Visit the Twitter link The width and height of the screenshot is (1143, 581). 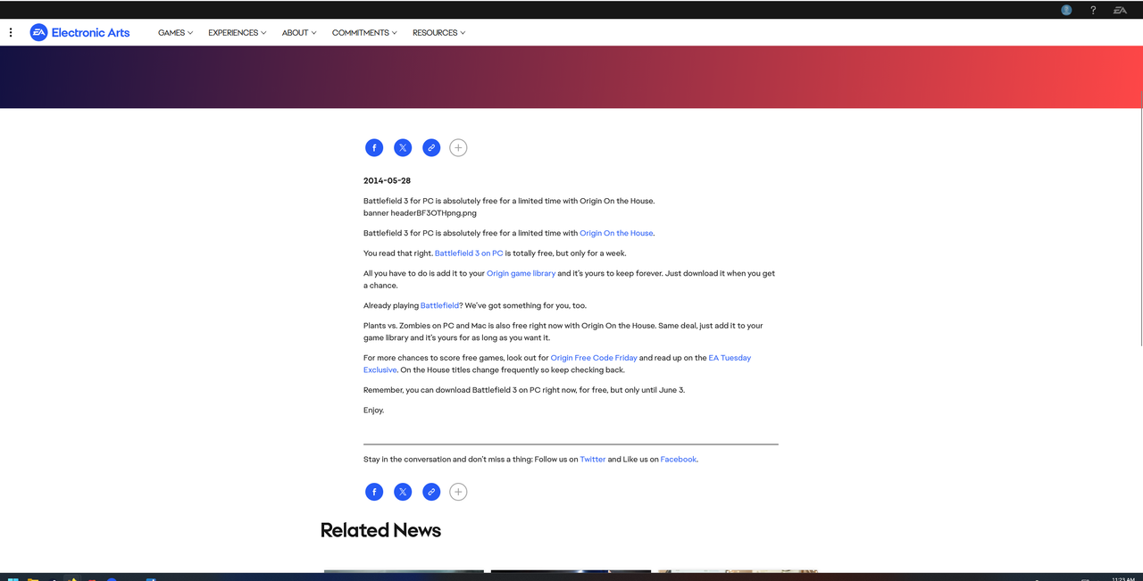click(593, 460)
